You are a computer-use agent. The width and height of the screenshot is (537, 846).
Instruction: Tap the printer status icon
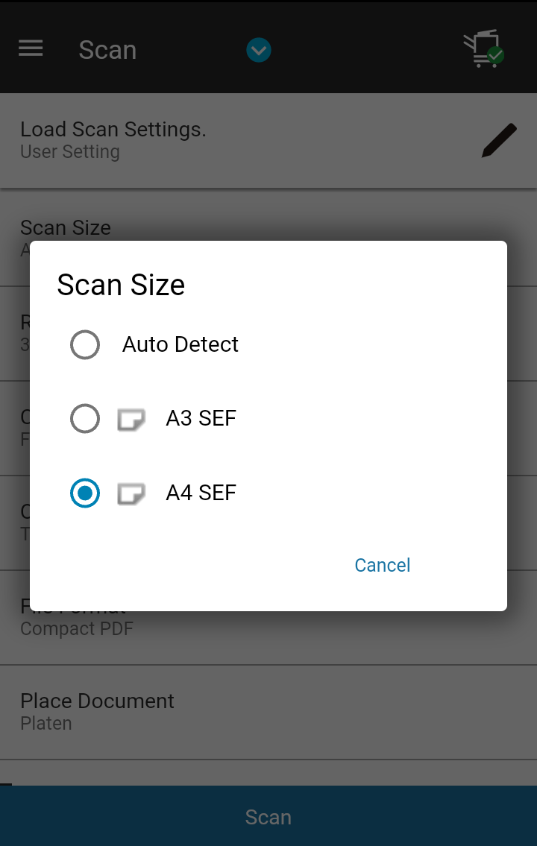click(483, 49)
